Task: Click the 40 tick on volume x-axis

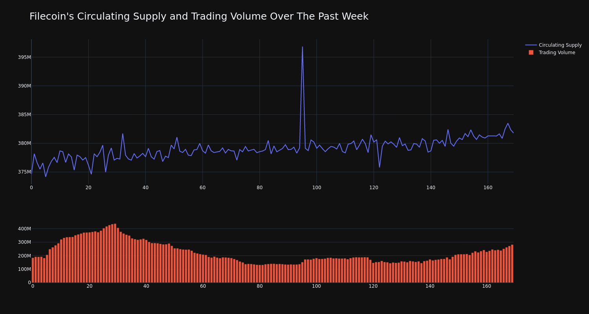Action: coord(146,287)
